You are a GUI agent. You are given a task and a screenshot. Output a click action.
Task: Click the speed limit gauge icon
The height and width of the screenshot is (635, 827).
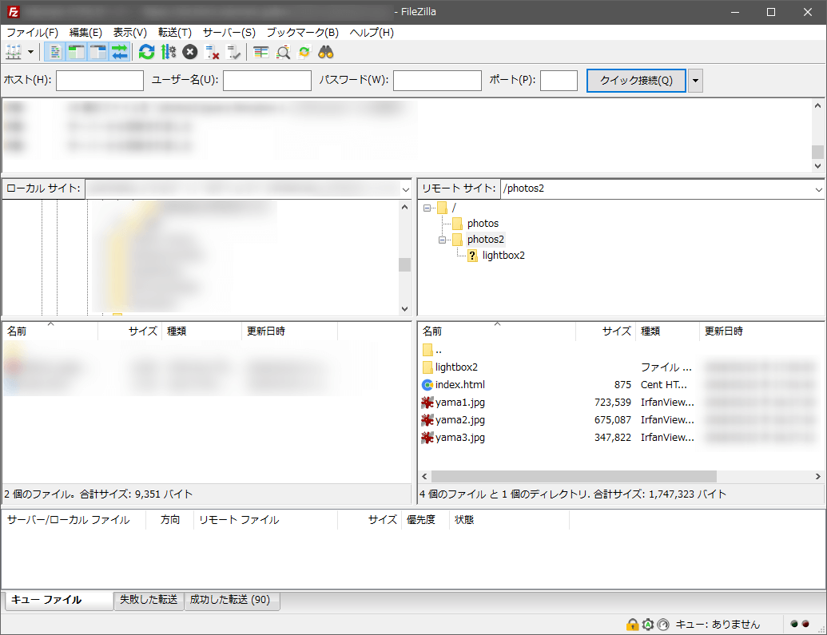coord(662,625)
